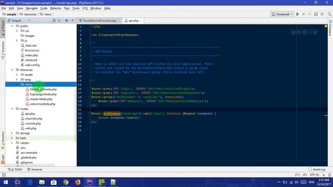Click the views breadcrumb in the navigation bar
This screenshot has height=187, width=333.
point(45,14)
